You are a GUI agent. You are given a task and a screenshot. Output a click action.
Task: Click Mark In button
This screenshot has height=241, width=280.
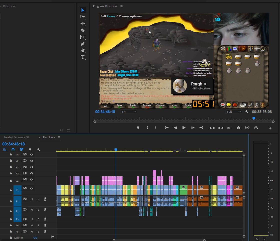(x=147, y=128)
